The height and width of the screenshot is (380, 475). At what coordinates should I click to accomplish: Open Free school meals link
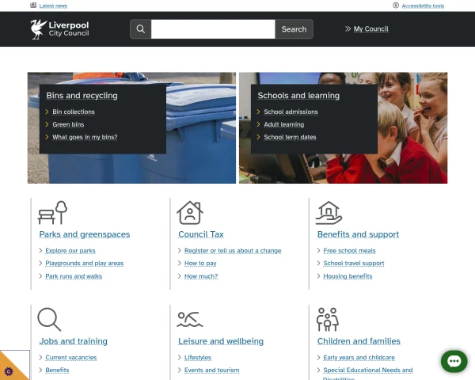(349, 251)
